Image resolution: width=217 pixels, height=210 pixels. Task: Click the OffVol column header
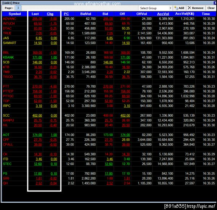(x=141, y=14)
